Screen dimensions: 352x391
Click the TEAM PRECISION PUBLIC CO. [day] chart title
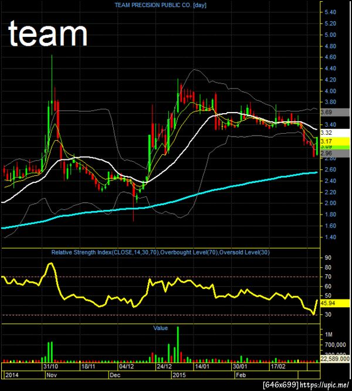point(161,5)
